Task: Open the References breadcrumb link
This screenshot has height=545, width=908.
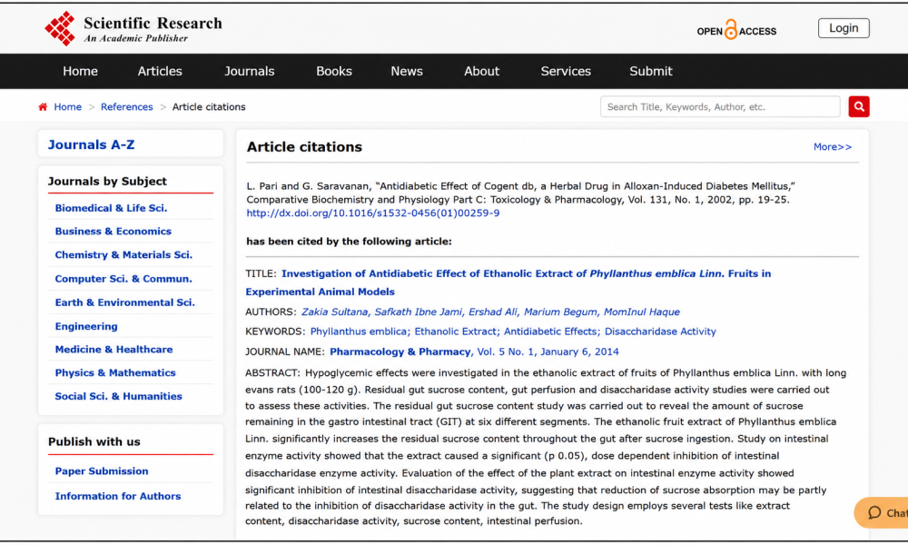Action: point(127,106)
